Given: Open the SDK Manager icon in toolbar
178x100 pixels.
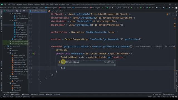Looking at the screenshot, I should [x=169, y=7].
